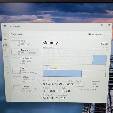Click the Wi-Fi throughput mini graph thumbnail
Viewport: 113px width, 113px height.
tap(17, 70)
